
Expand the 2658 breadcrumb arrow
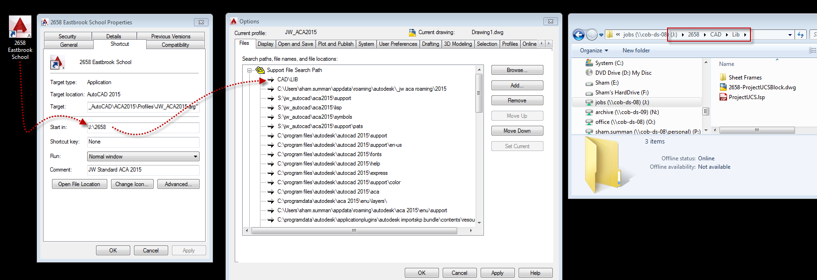705,35
